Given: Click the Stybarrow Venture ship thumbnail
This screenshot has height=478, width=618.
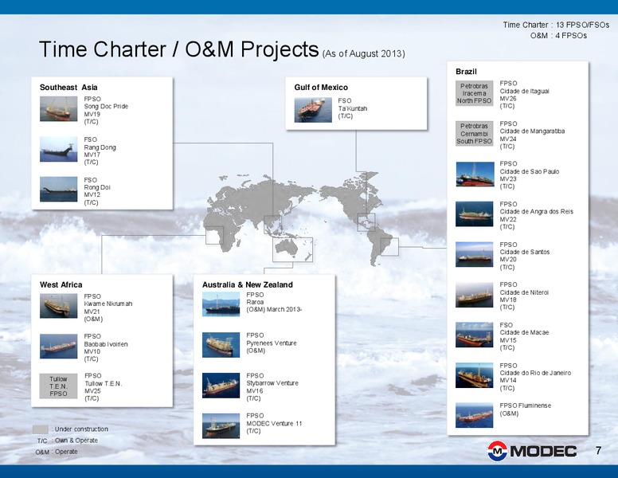Looking at the screenshot, I should click(x=221, y=386).
